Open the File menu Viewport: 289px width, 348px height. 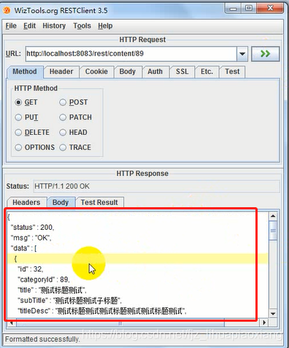pos(11,26)
